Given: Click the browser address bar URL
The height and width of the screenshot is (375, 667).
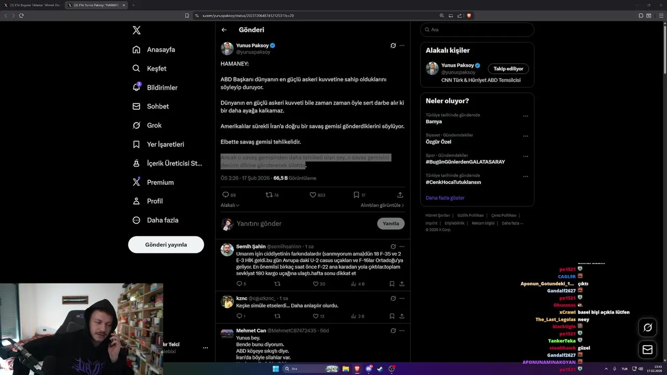Looking at the screenshot, I should [x=248, y=16].
